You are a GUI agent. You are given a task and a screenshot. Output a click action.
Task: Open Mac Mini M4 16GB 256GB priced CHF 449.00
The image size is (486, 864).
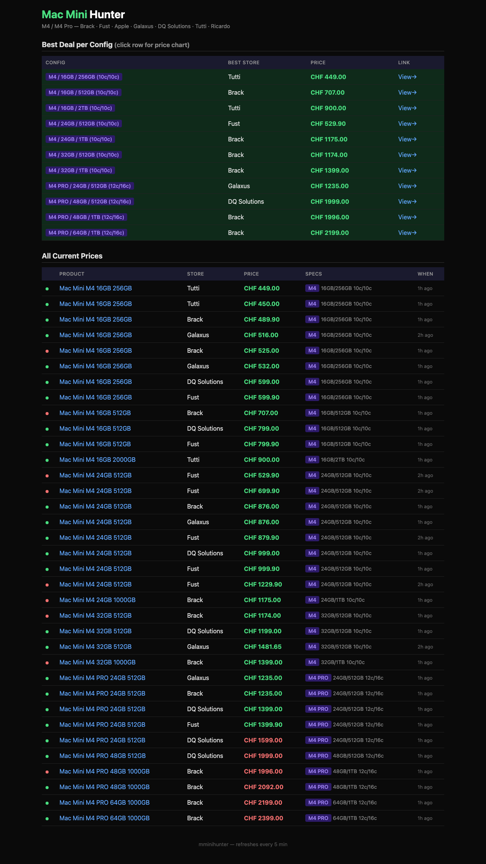[x=96, y=288]
